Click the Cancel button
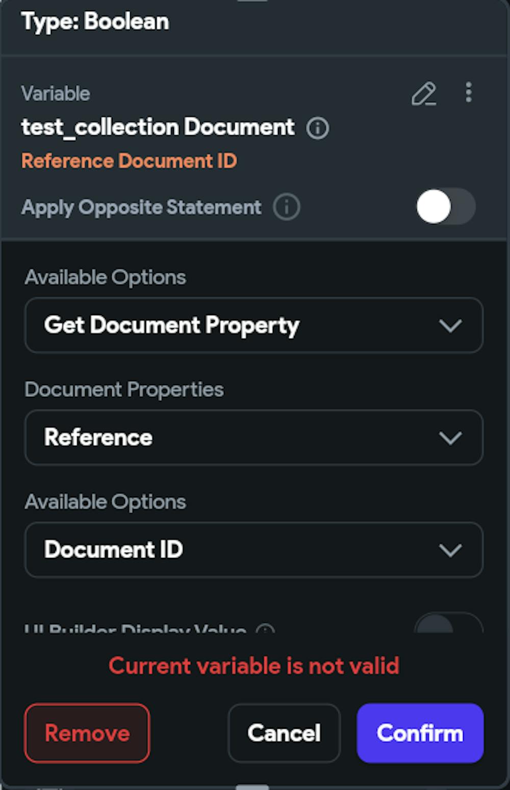This screenshot has width=510, height=790. click(x=284, y=733)
